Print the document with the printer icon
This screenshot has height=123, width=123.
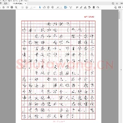[12, 7]
